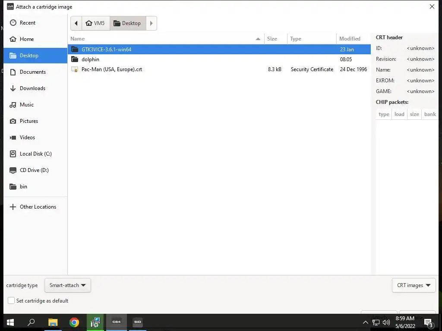Show hidden system tray icons
The image size is (442, 331).
pyautogui.click(x=365, y=322)
